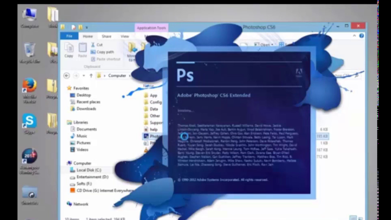Select Recent places under Favorites
Screen dimensions: 391x220
(85, 102)
